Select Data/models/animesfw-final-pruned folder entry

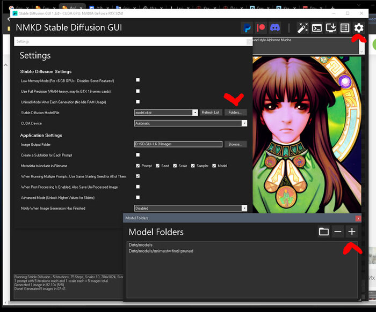click(x=161, y=251)
